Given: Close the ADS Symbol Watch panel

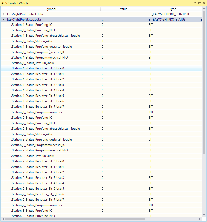Looking at the screenshot, I should pyautogui.click(x=204, y=3).
